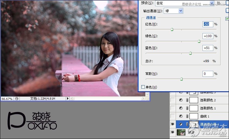The image size is (229, 139).
Task: Click the 红色 red channel slider handle
Action: click(172, 30)
